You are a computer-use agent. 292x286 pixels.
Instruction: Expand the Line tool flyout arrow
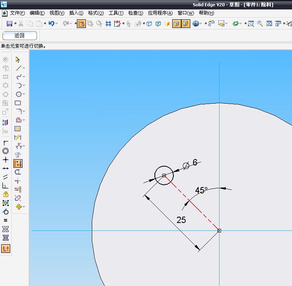pyautogui.click(x=24, y=69)
